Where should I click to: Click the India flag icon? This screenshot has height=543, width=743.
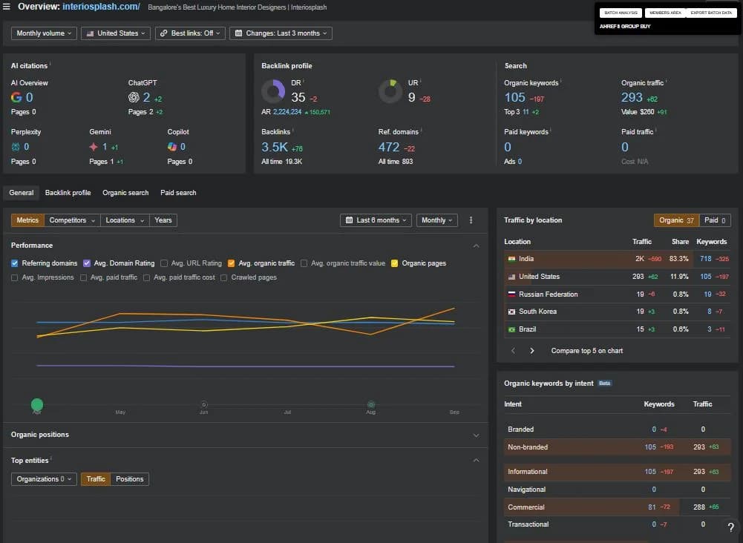pos(511,259)
